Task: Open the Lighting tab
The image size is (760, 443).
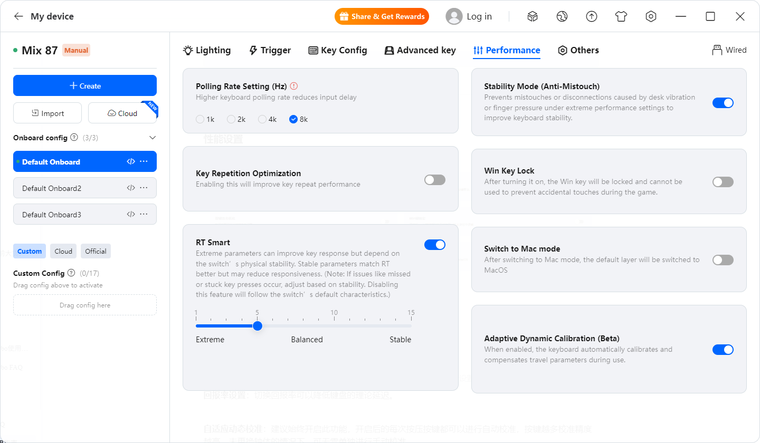Action: (207, 50)
